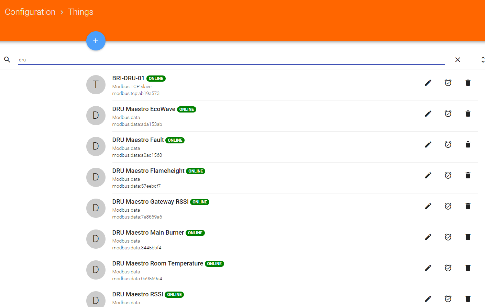Delete the DRU Maestro EcoWave thing

(x=468, y=114)
